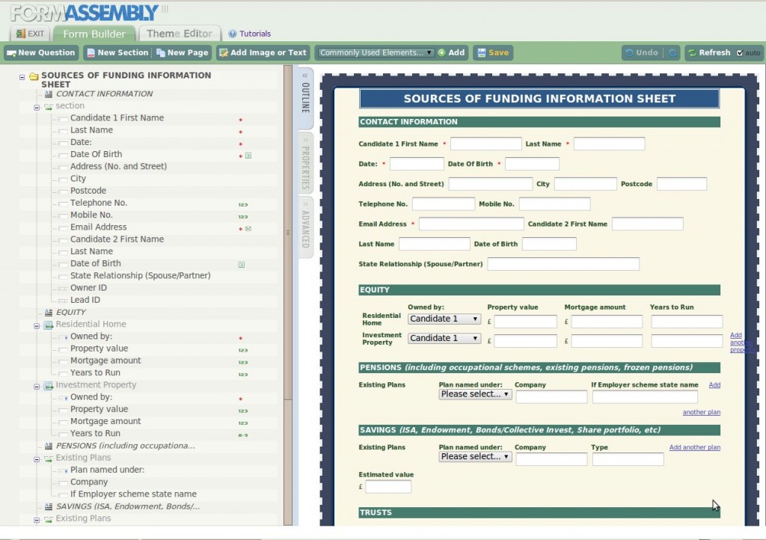This screenshot has height=540, width=766.
Task: Collapse Existing Plans node under Pensions
Action: pyautogui.click(x=37, y=459)
